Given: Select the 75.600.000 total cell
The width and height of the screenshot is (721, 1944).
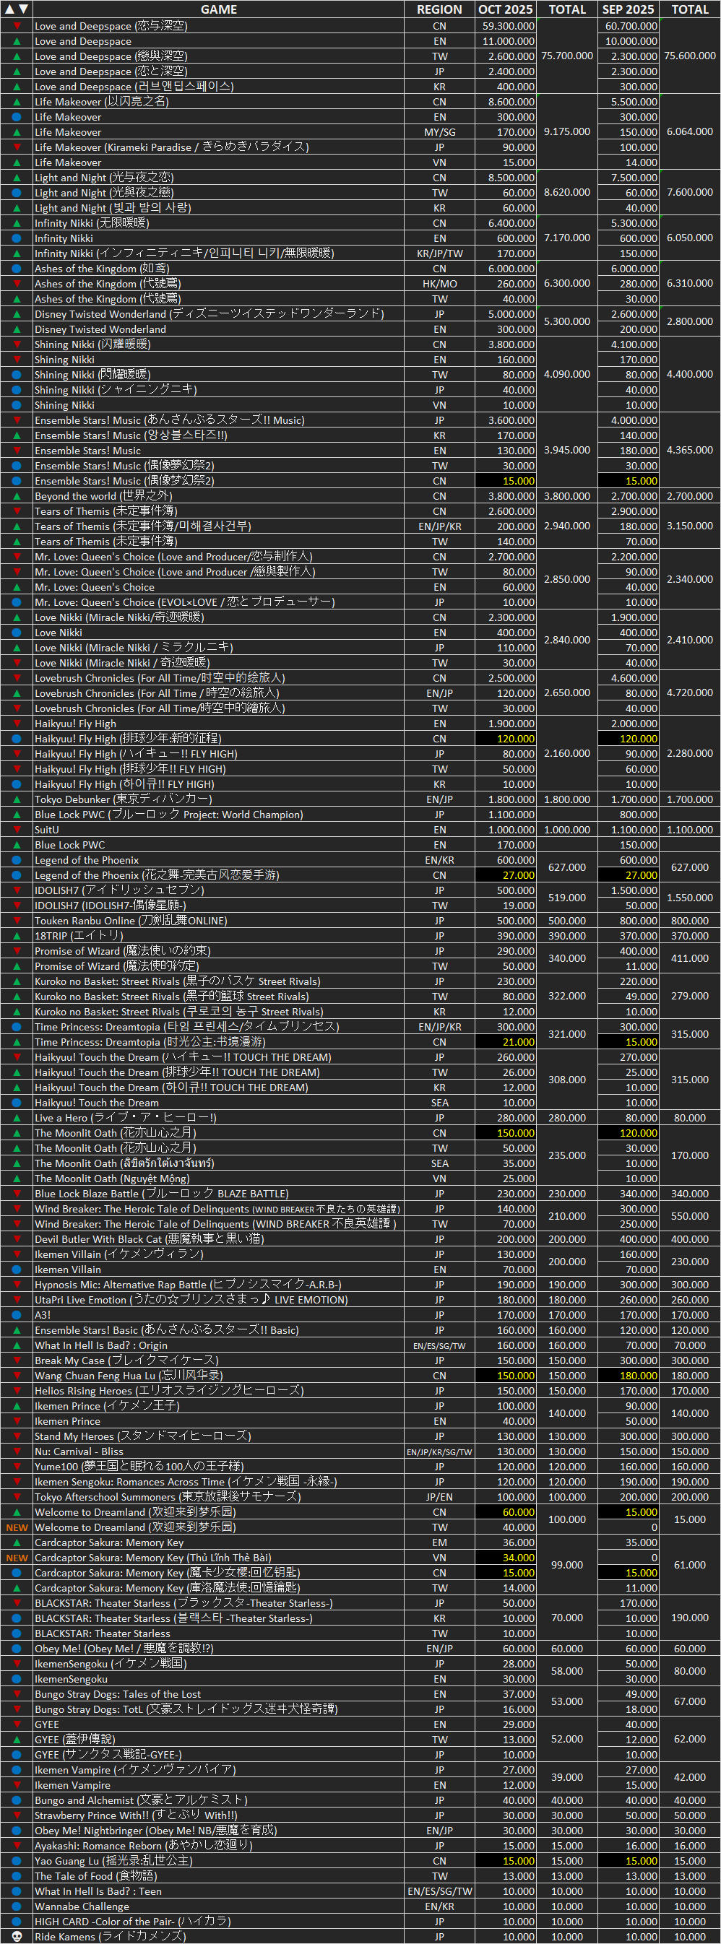Looking at the screenshot, I should tap(690, 56).
